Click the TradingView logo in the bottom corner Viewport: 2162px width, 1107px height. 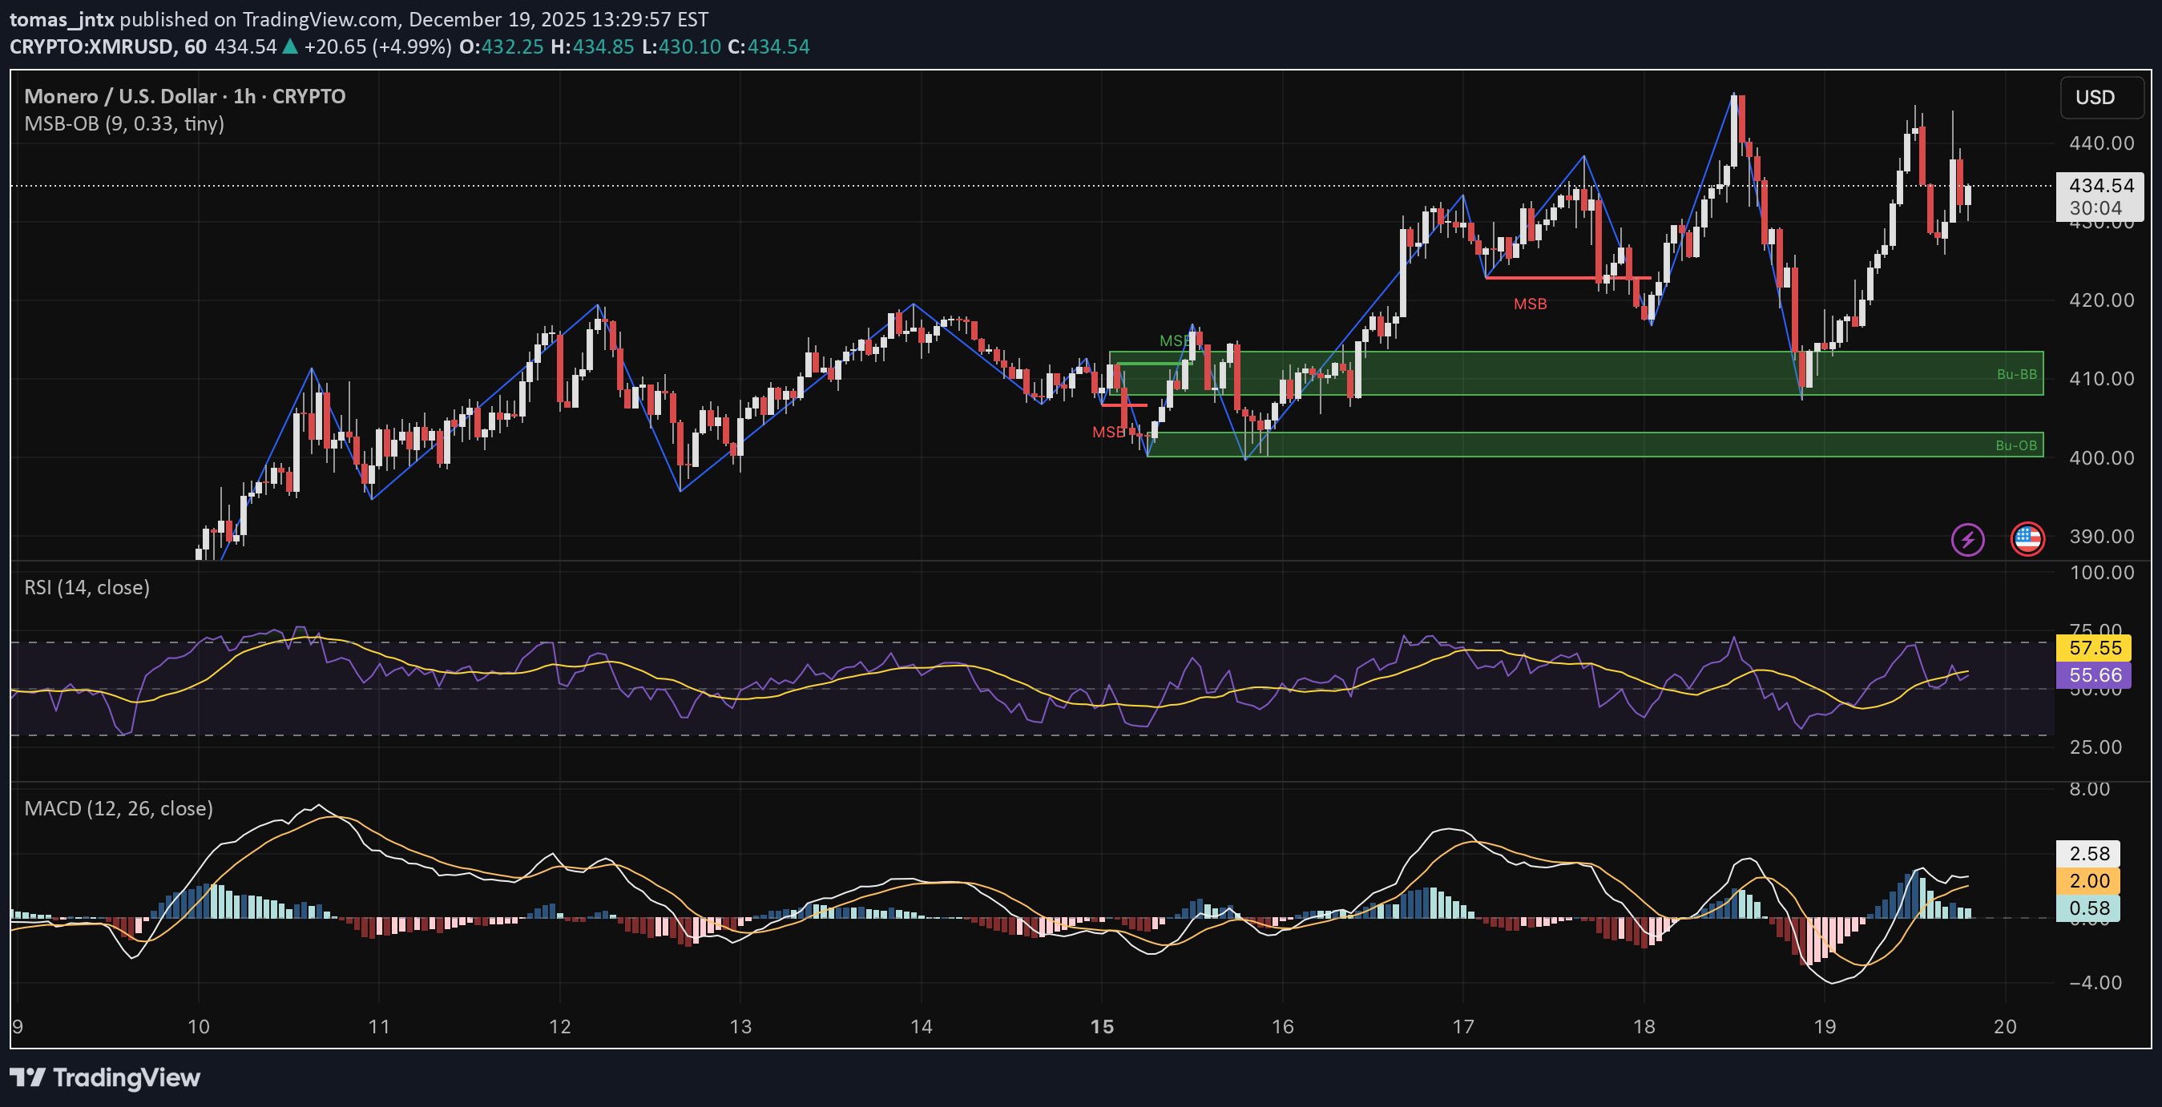click(103, 1077)
